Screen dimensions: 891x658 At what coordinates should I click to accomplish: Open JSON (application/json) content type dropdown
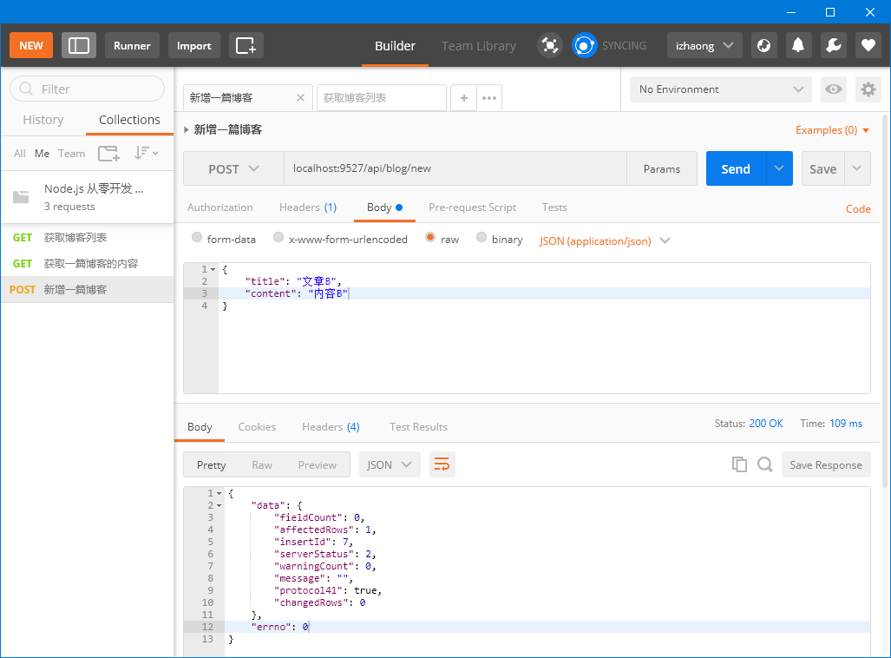[x=605, y=241]
